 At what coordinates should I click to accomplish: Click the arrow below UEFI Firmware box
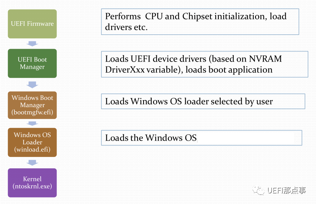tap(33, 43)
